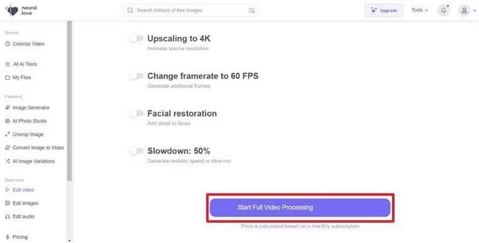Turn on Facial restoration switch

[x=137, y=113]
